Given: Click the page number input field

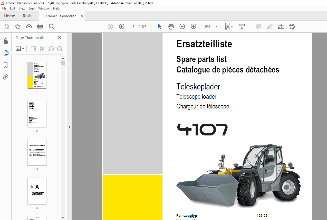Looking at the screenshot, I should pyautogui.click(x=133, y=26).
